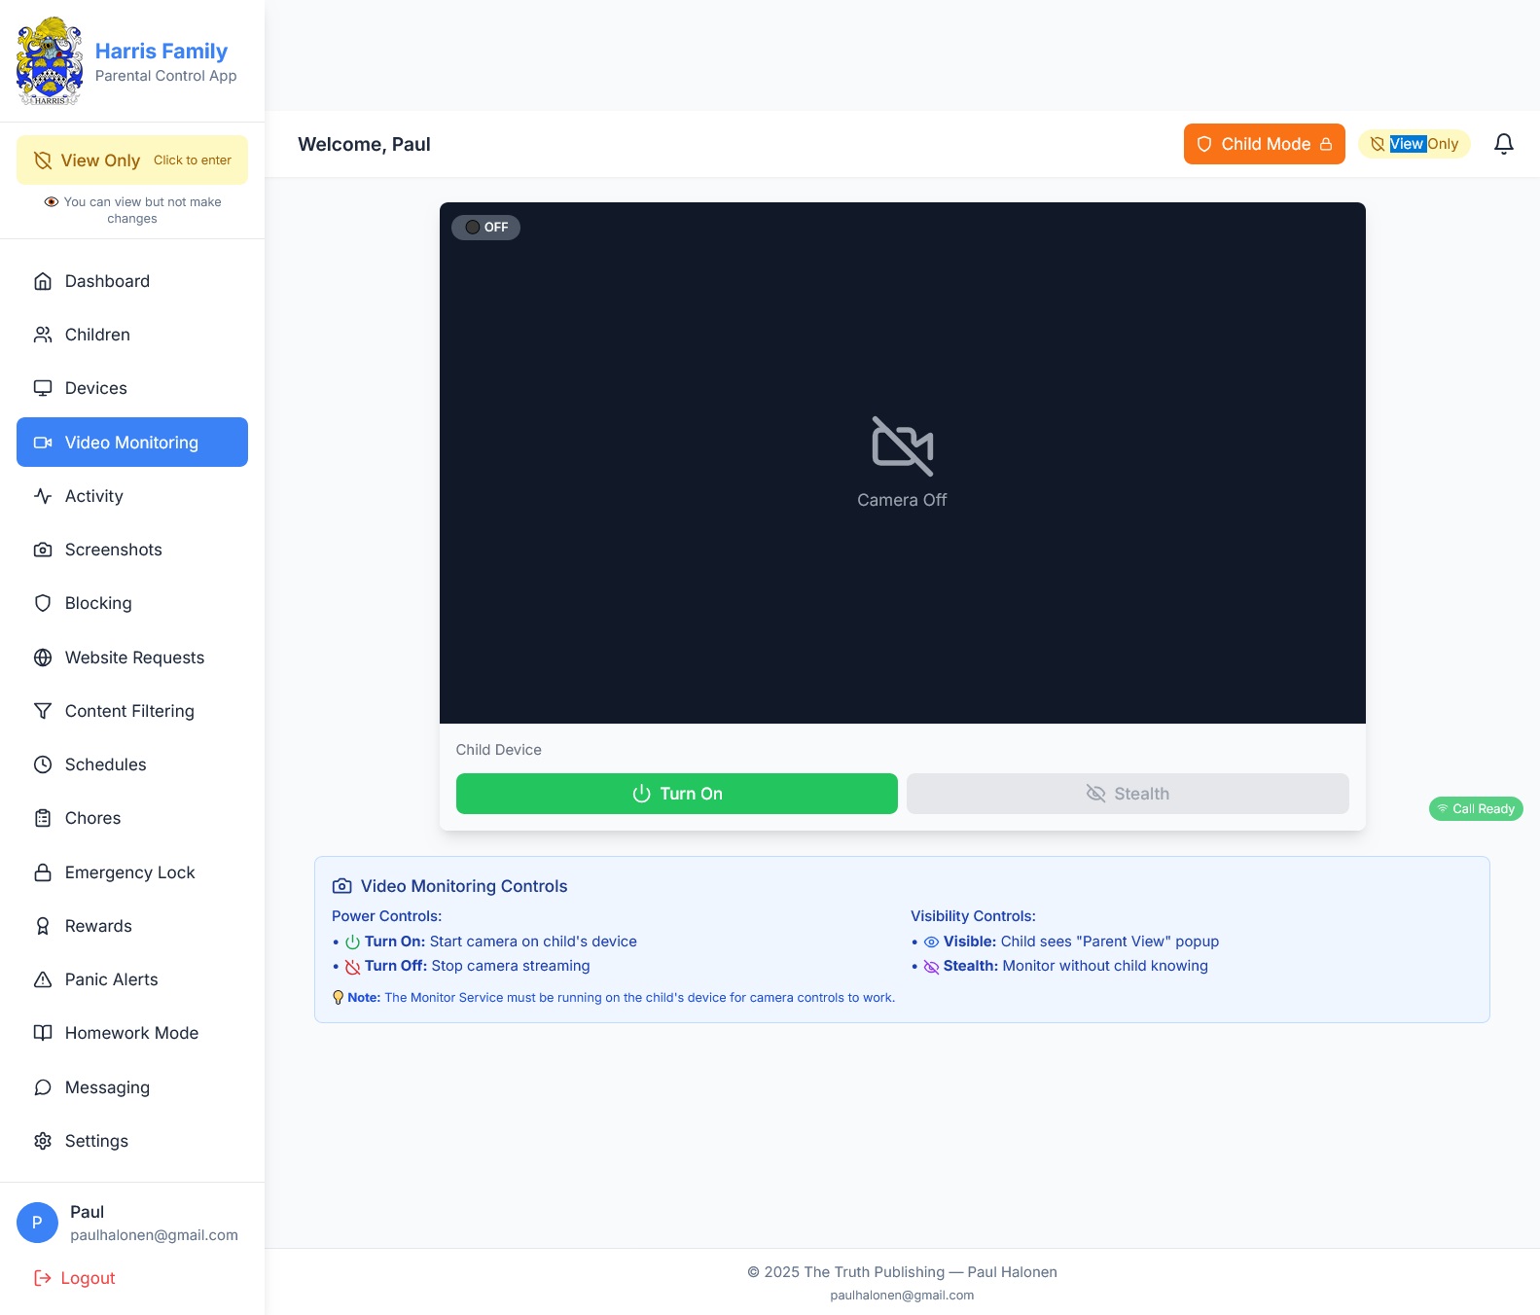Click the Video Monitoring camera icon in sidebar

pyautogui.click(x=43, y=443)
